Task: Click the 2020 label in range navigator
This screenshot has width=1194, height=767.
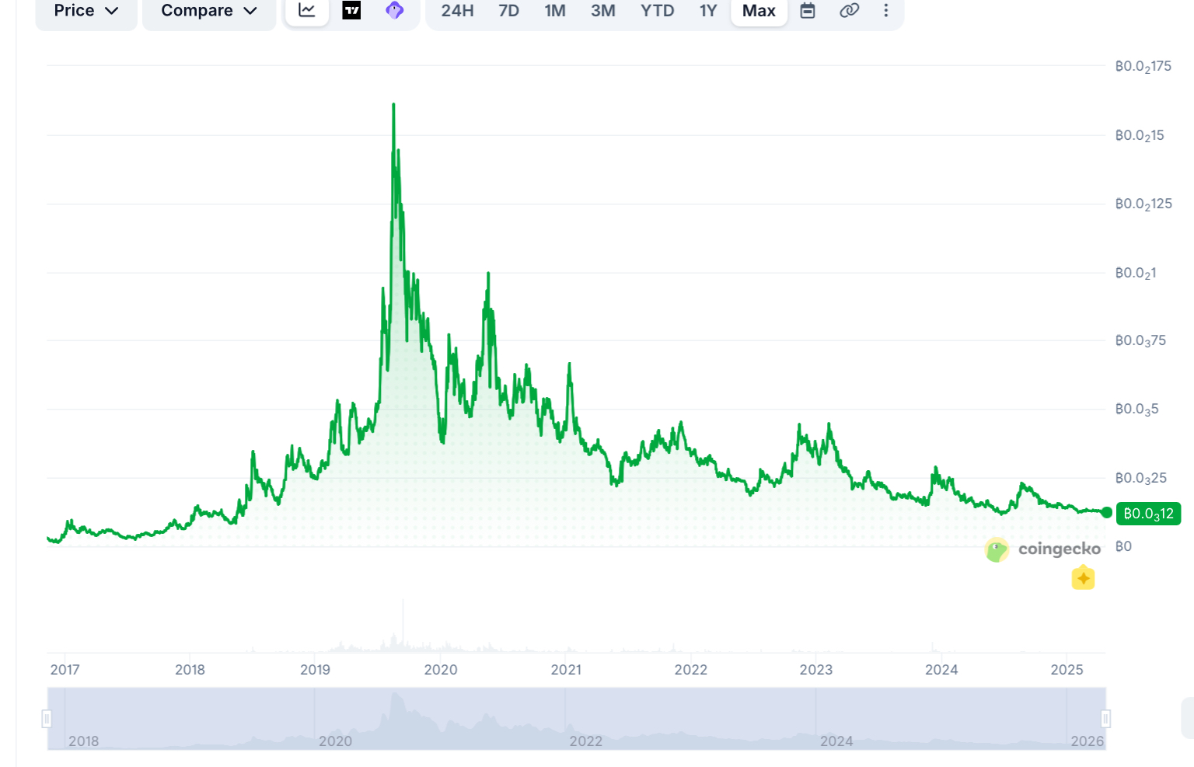Action: pos(335,741)
